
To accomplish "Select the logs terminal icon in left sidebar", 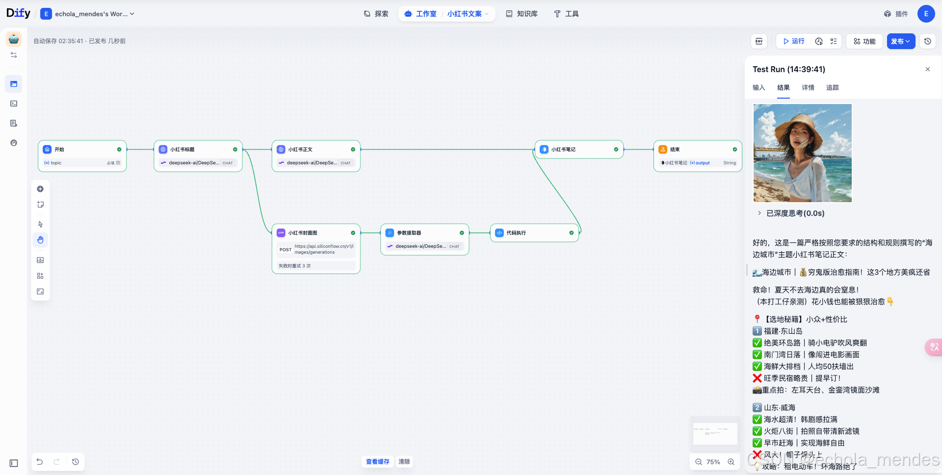I will click(x=13, y=104).
